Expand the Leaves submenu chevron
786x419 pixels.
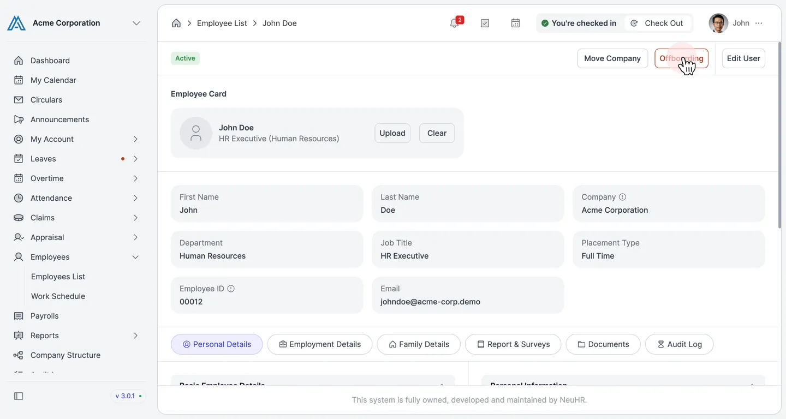click(x=135, y=159)
